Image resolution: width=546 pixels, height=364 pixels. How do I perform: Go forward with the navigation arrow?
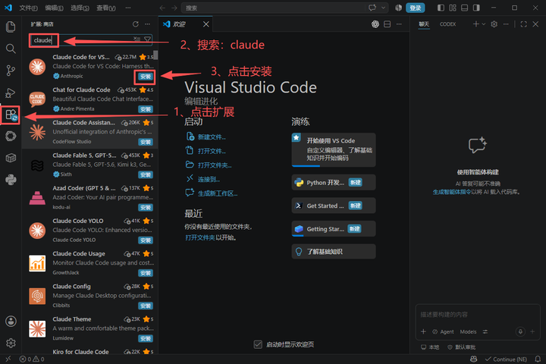pyautogui.click(x=174, y=8)
